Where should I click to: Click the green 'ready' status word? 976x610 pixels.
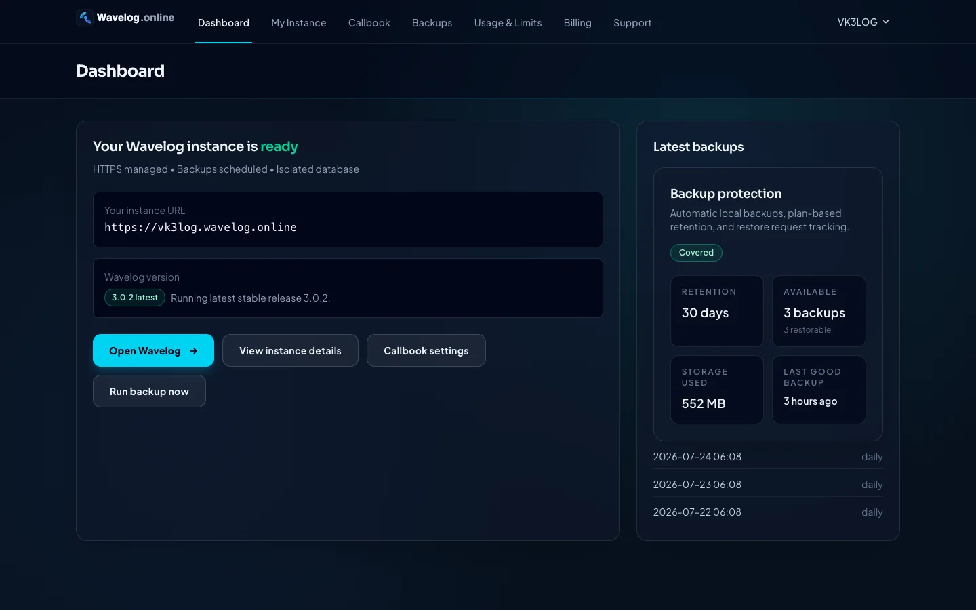pos(279,147)
